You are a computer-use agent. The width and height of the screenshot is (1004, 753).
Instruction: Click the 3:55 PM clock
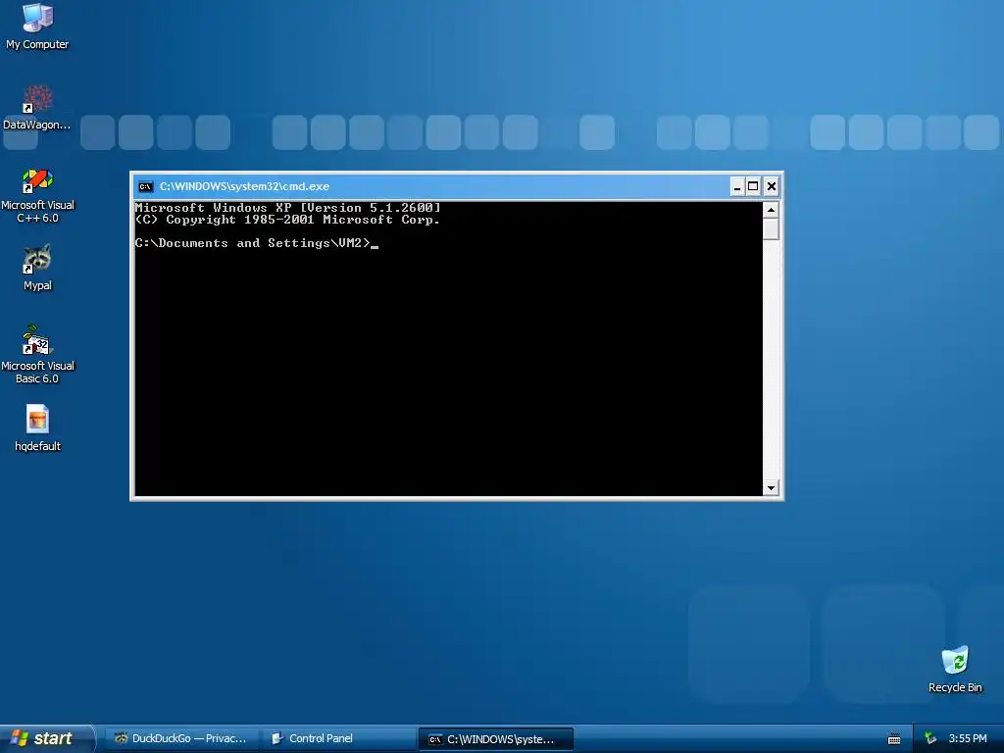tap(968, 739)
